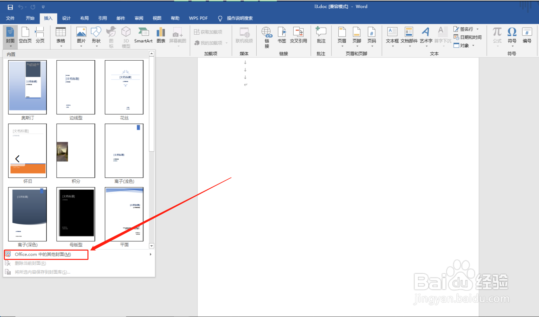Open the 形状 shapes gallery
Viewport: 539px width, 317px height.
[96, 37]
